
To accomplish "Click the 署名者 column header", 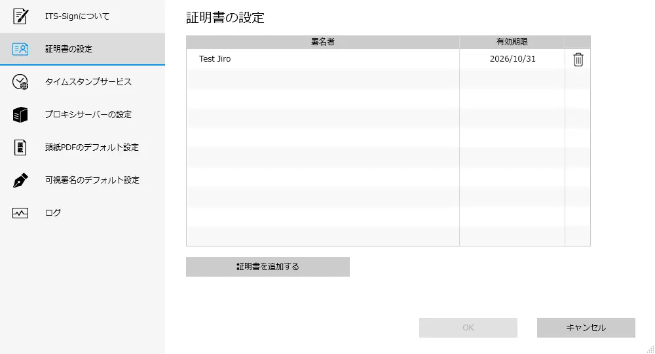I will point(322,42).
